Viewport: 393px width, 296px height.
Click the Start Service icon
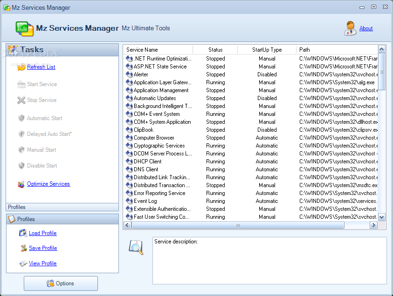[21, 84]
